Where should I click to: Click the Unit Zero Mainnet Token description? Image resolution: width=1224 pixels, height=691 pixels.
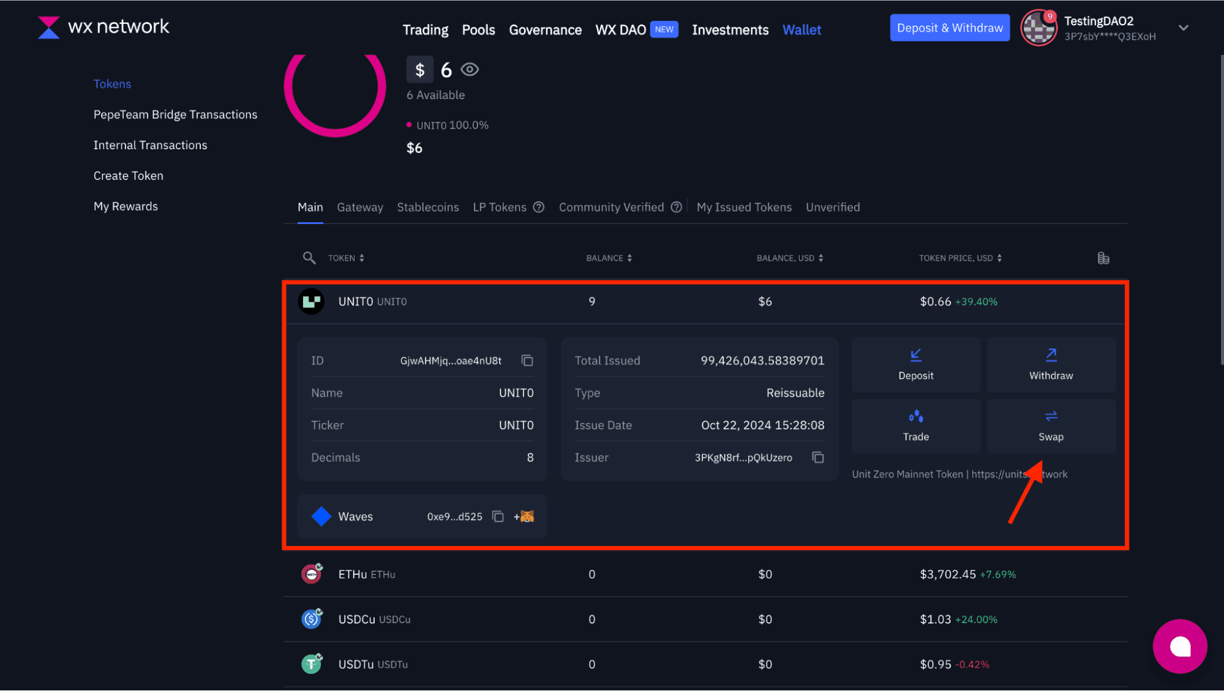point(959,474)
